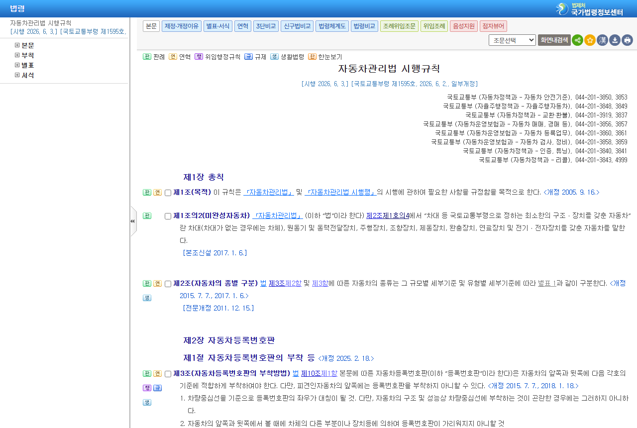Viewport: 637px width, 428px height.
Task: Click the 본조신설 2017. 1. 6. note
Action: click(215, 253)
